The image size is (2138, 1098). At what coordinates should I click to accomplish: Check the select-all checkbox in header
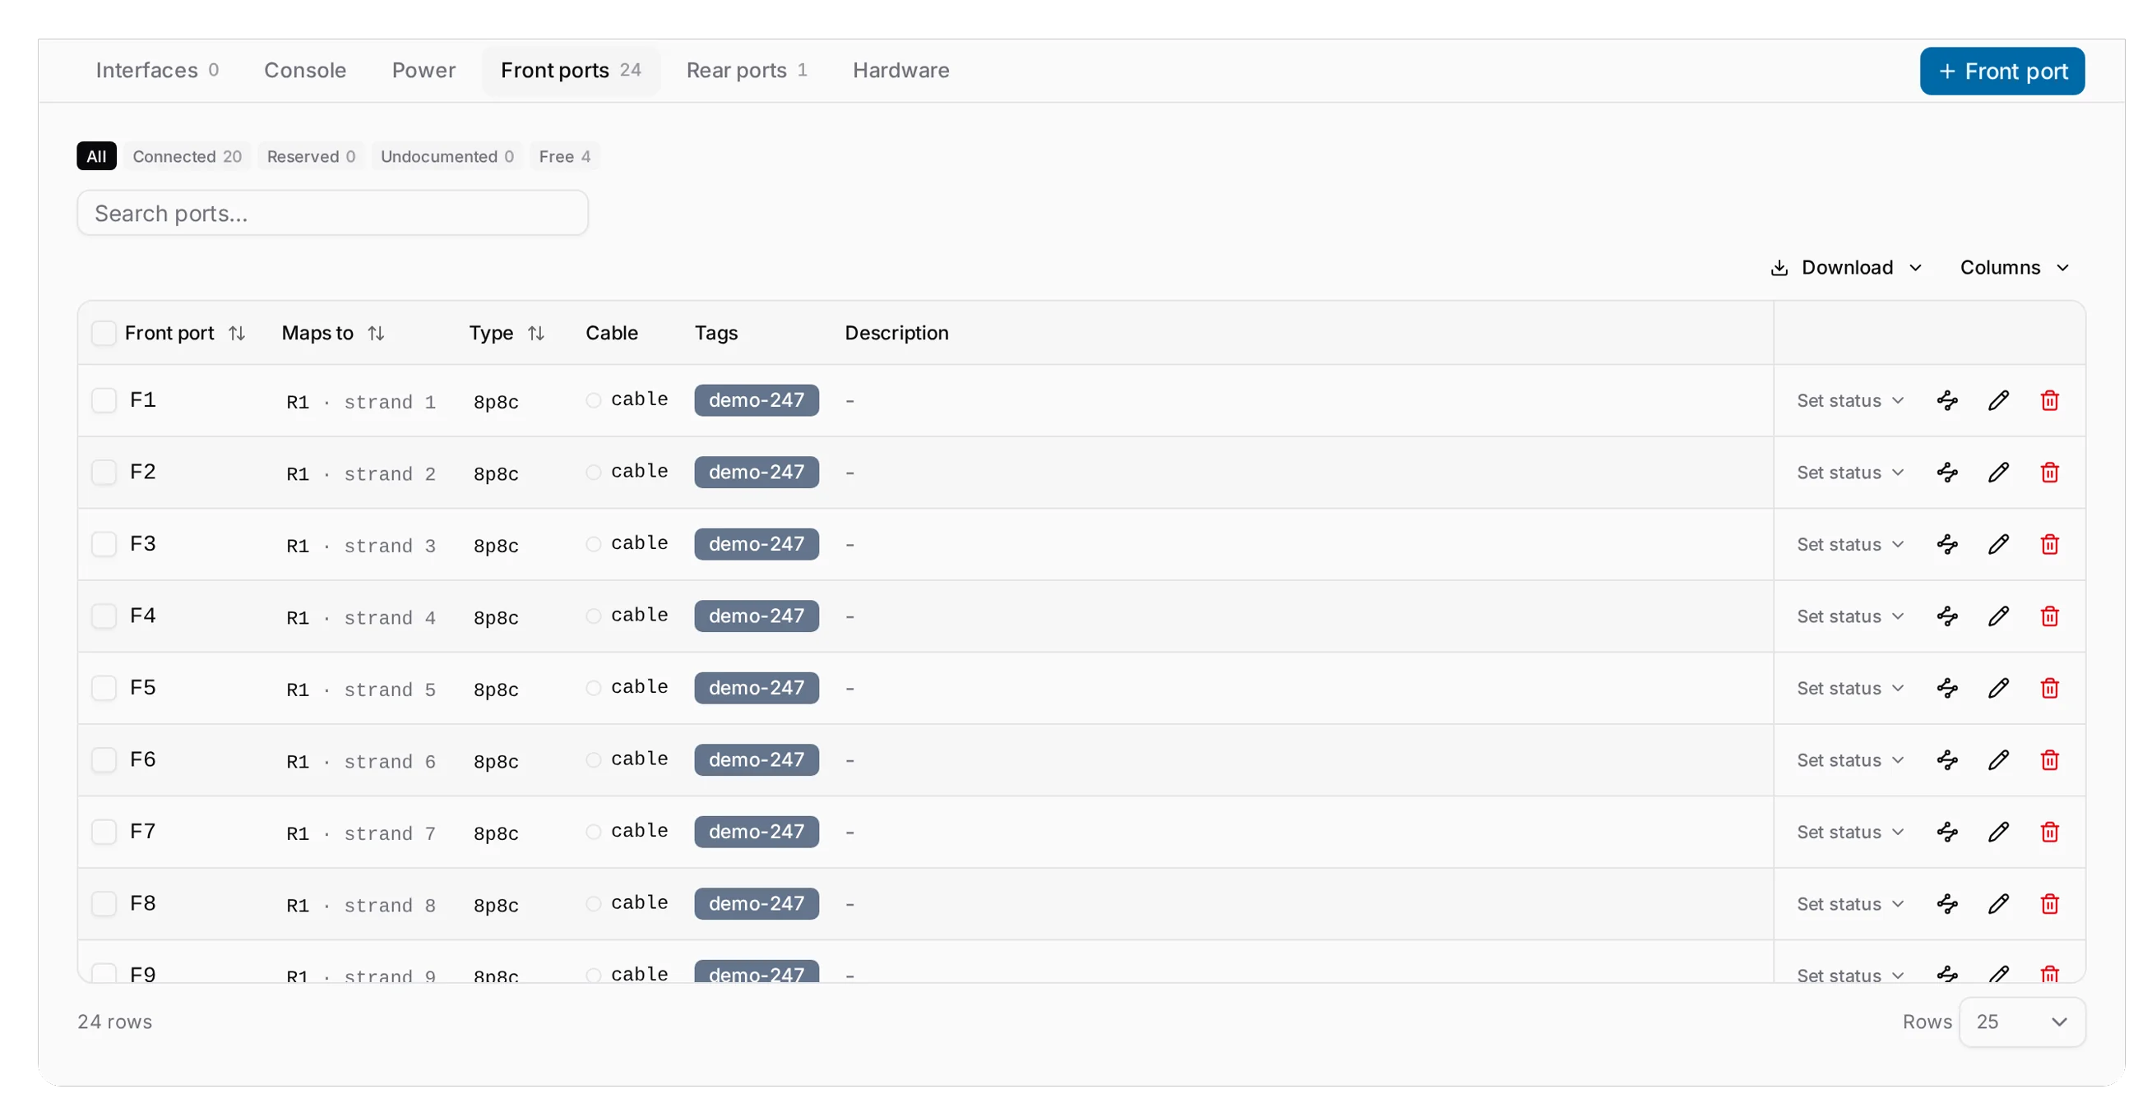coord(104,334)
